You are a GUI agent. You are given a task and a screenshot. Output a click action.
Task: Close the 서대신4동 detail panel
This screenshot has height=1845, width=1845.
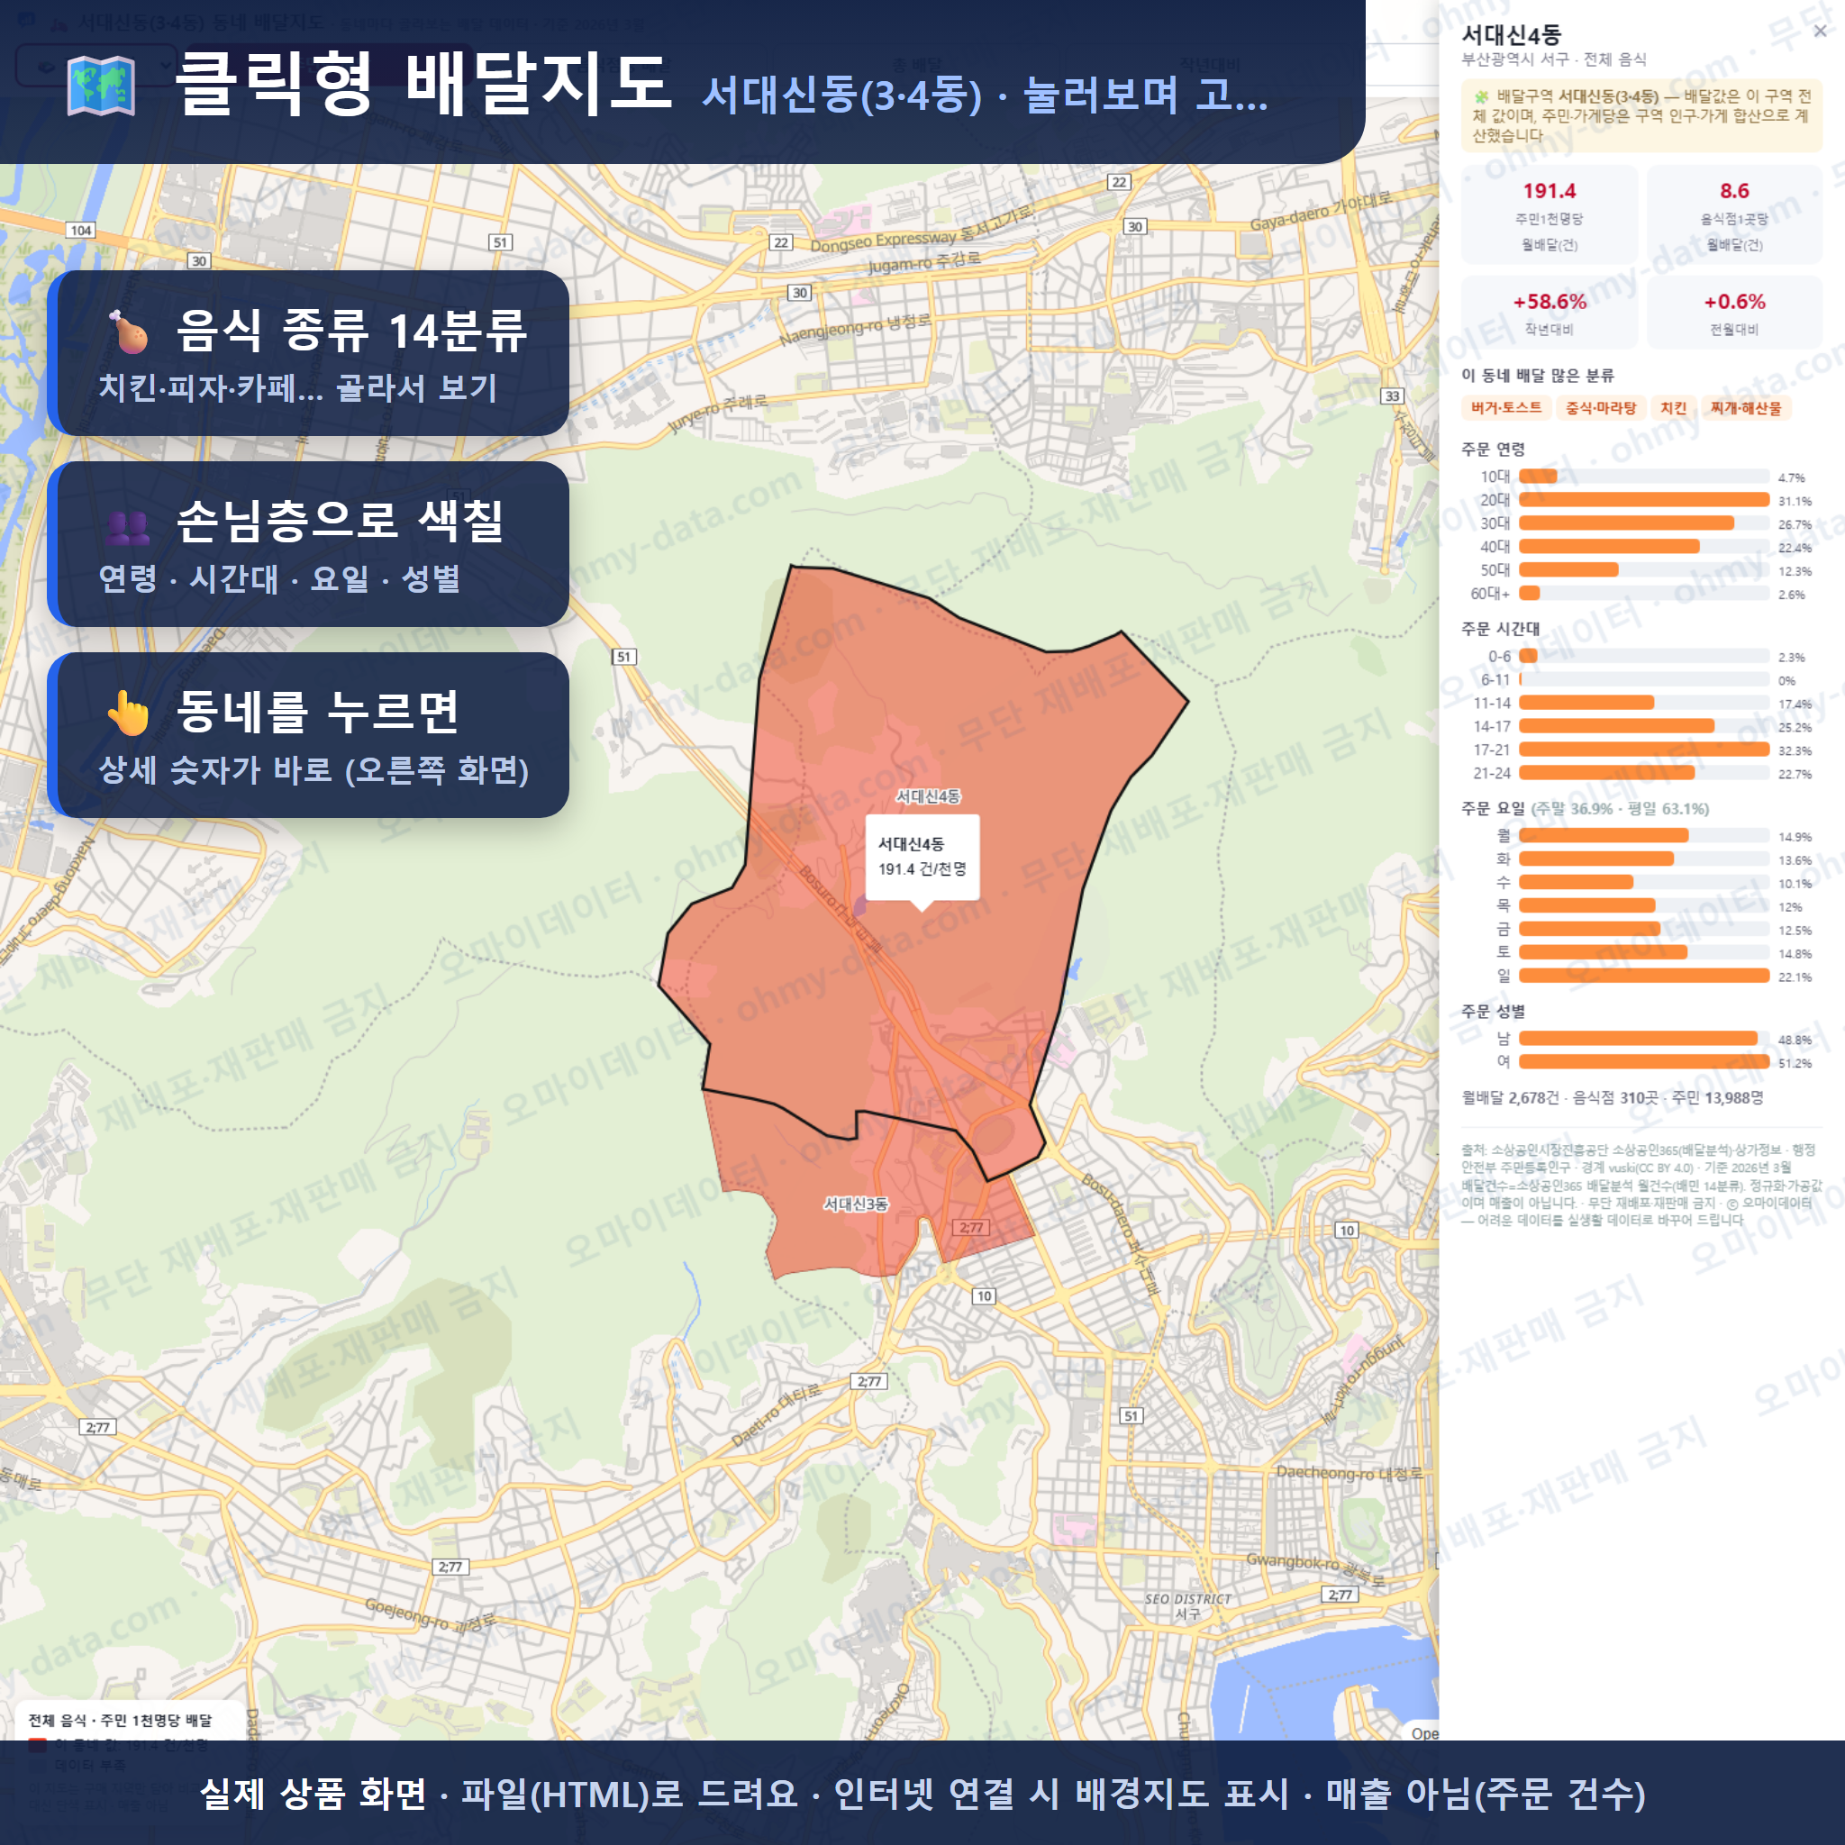tap(1820, 31)
